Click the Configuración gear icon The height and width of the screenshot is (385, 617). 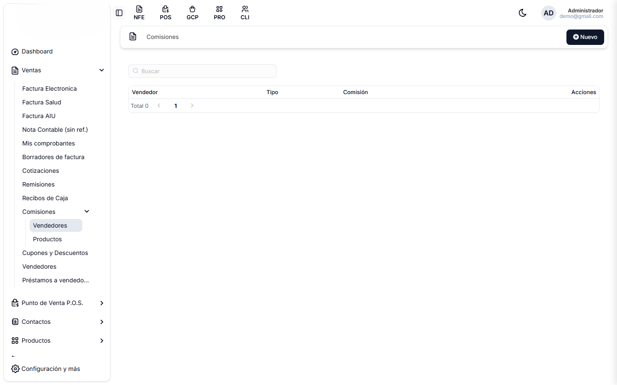[x=15, y=369]
